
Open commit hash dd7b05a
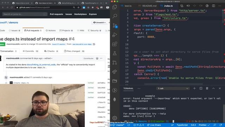101,83
